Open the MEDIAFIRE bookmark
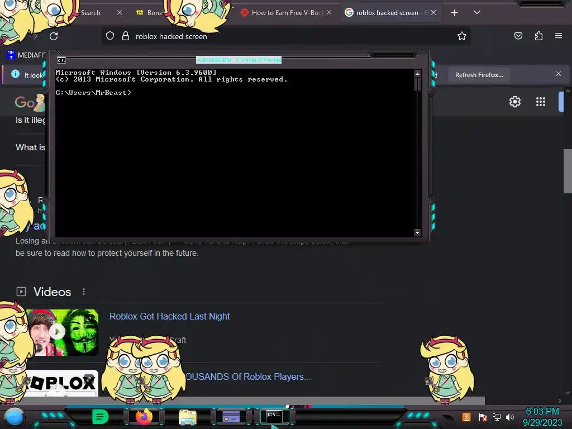The height and width of the screenshot is (429, 572). pyautogui.click(x=26, y=55)
